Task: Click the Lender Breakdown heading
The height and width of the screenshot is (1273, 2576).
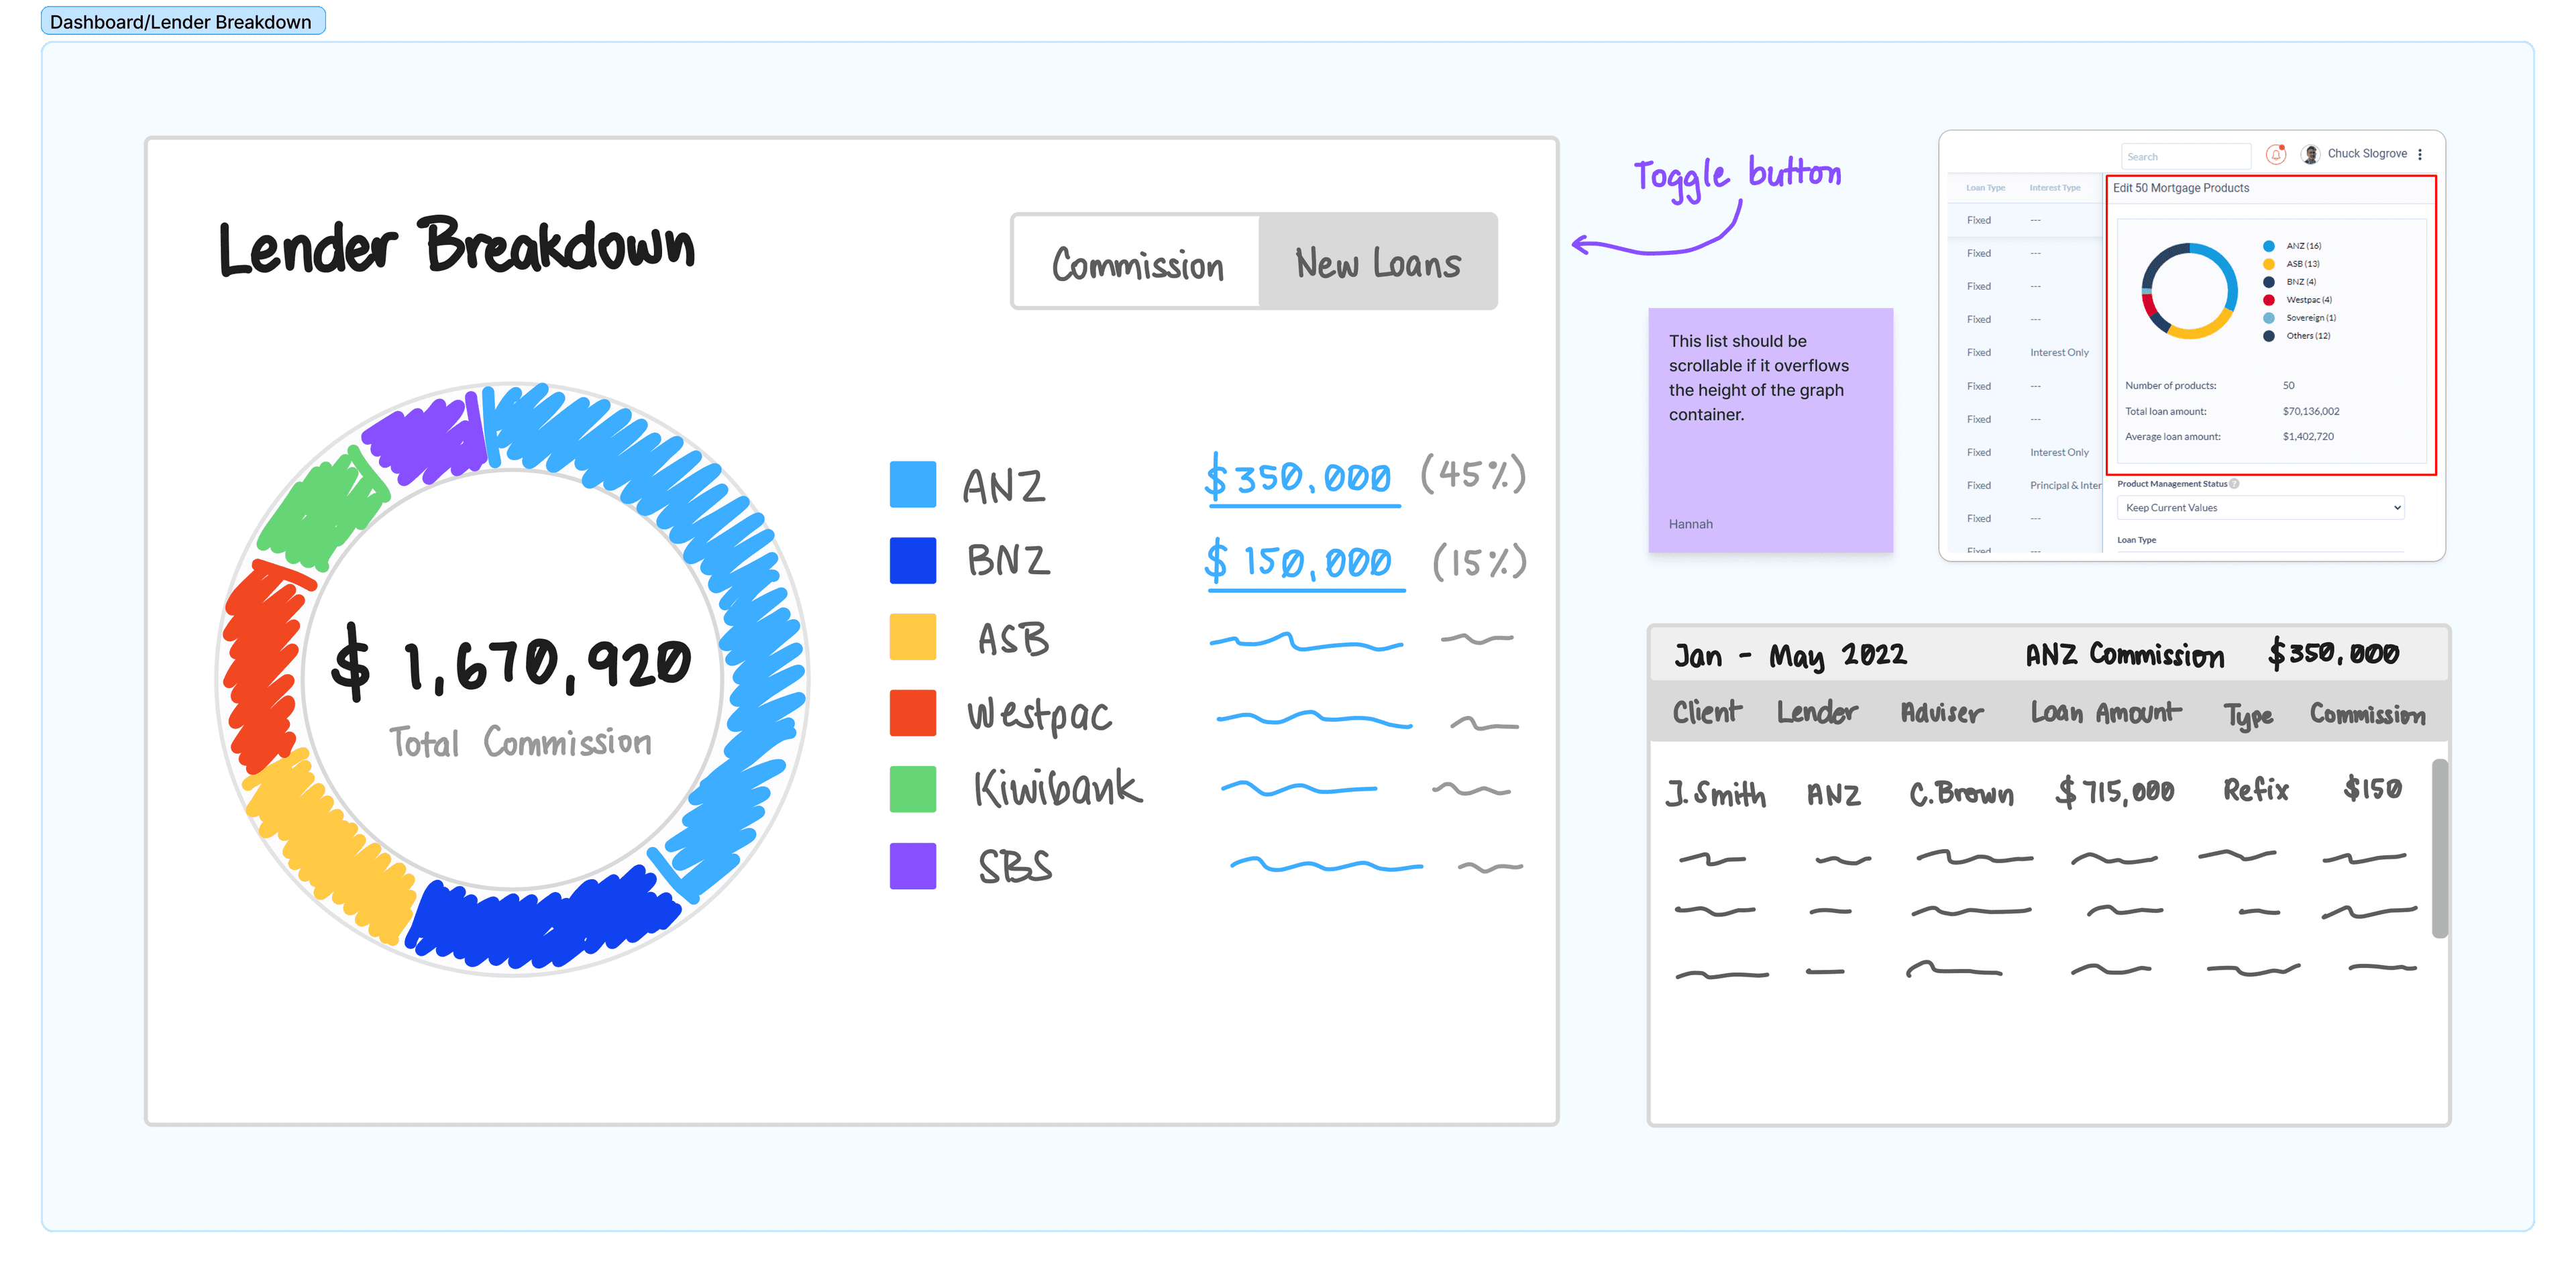Action: [x=457, y=246]
